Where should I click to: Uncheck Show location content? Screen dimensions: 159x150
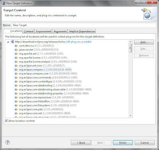coord(6,121)
